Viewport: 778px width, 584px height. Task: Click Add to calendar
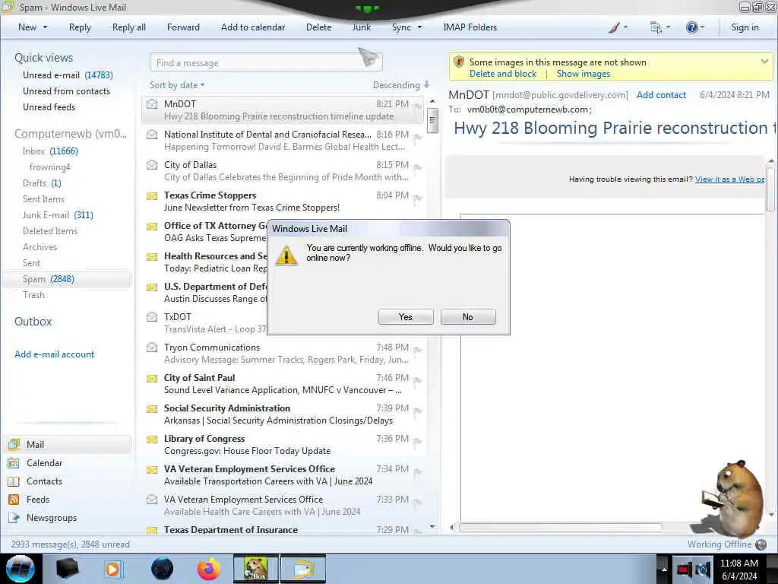(253, 27)
